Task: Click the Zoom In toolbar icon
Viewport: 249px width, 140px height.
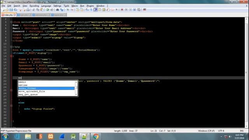Action: (x=68, y=10)
